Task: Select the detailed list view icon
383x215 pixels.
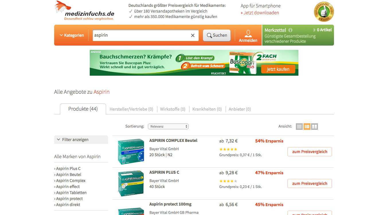Action: tap(307, 126)
